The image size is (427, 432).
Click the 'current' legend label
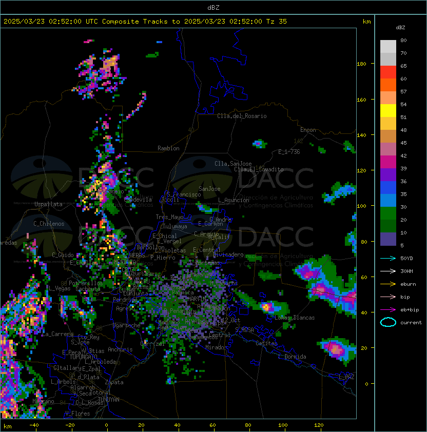(411, 323)
